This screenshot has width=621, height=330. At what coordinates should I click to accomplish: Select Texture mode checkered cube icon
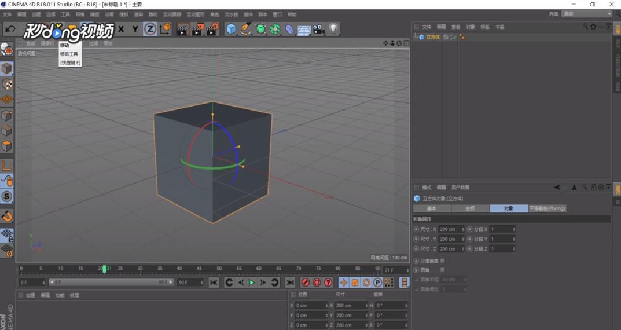click(x=7, y=84)
